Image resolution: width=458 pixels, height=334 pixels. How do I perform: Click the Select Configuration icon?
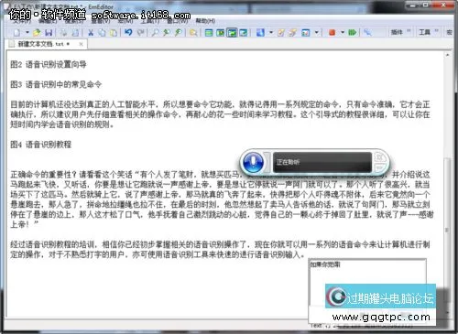(260, 32)
